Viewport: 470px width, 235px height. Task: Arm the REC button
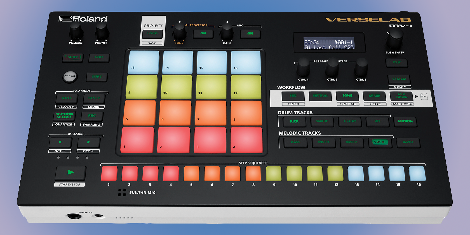92,116
